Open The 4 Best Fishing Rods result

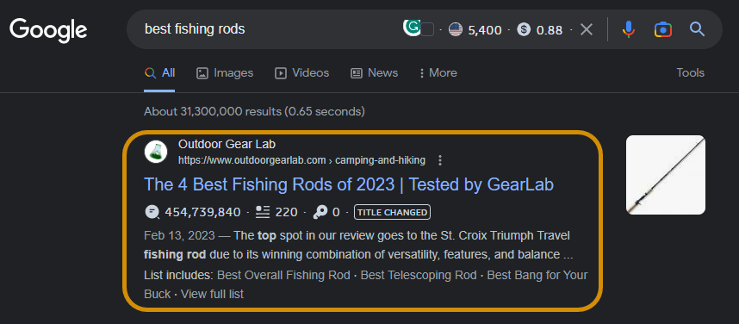point(349,184)
